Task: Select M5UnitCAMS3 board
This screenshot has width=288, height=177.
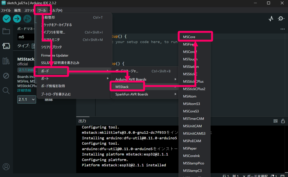Action: (x=195, y=134)
